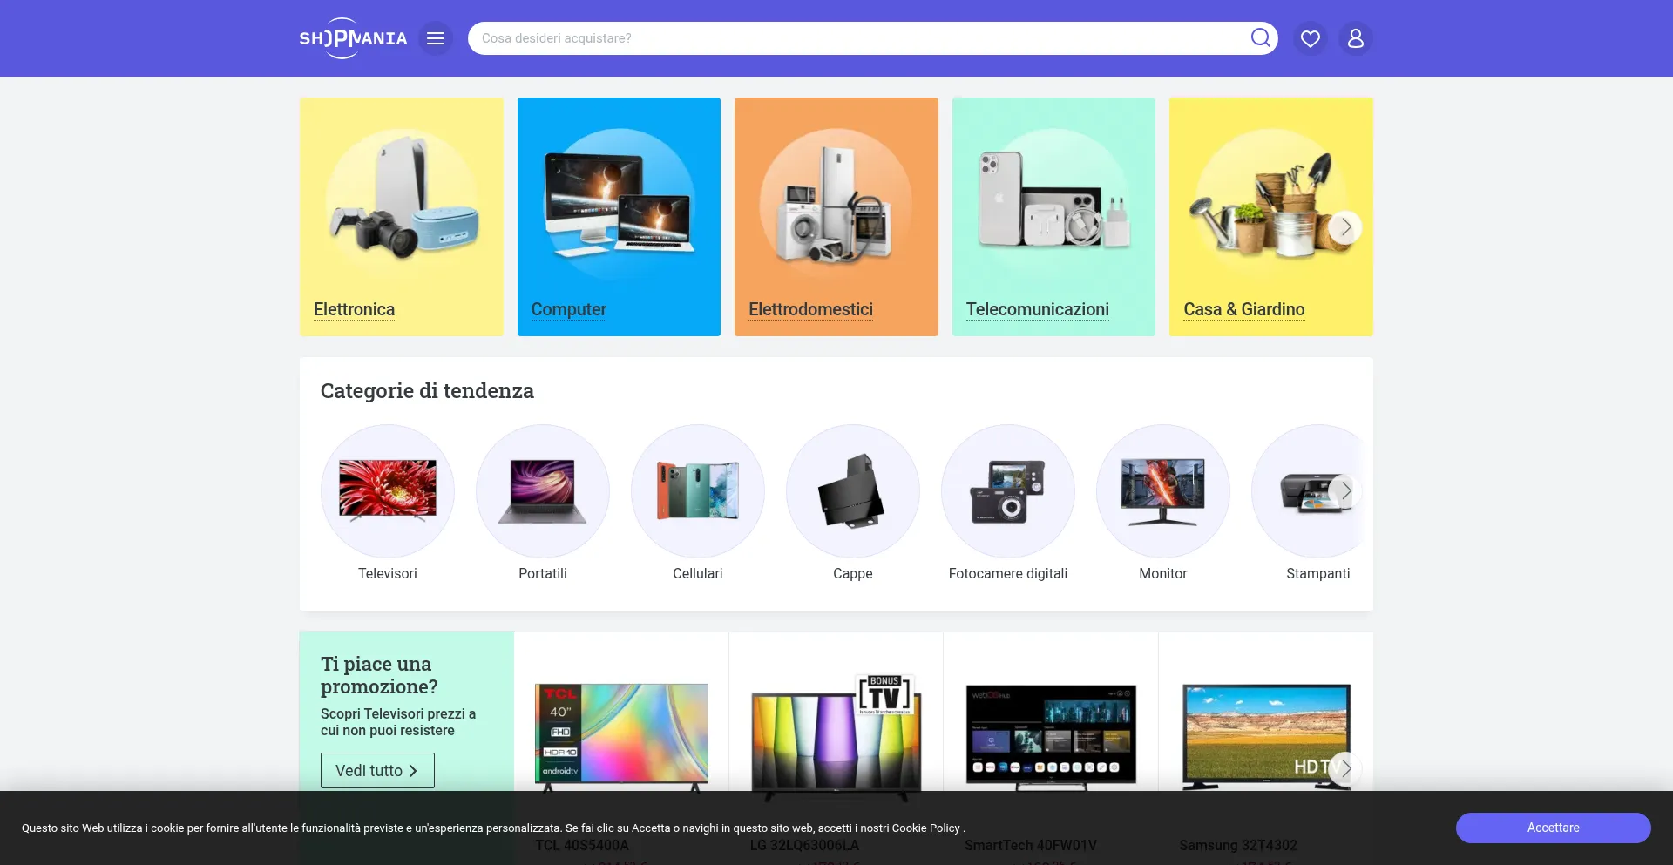Click the Vedi tutto button
The width and height of the screenshot is (1673, 865).
point(377,771)
